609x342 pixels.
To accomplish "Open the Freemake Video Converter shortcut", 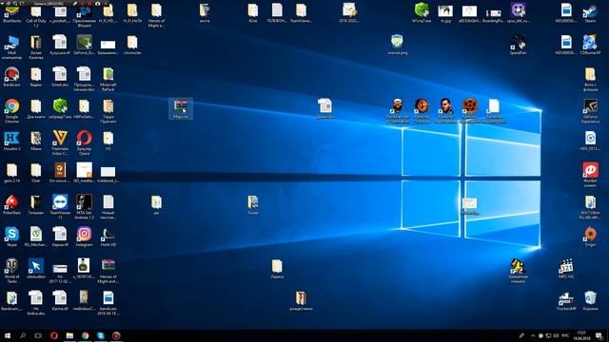I will click(60, 142).
